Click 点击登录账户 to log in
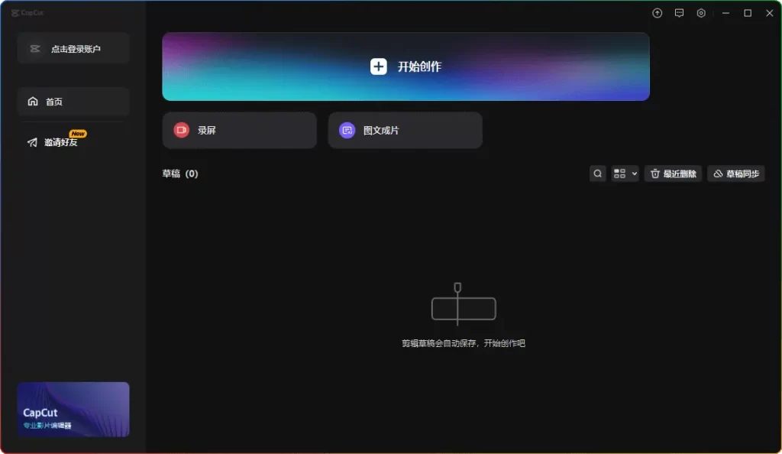 pyautogui.click(x=73, y=49)
